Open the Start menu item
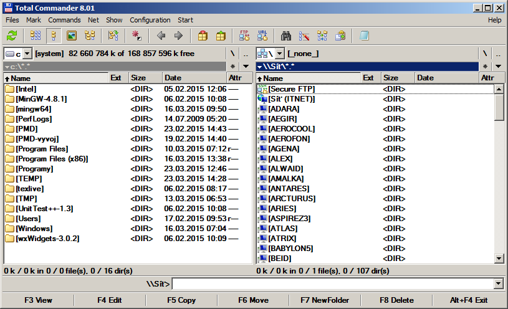The height and width of the screenshot is (309, 508). [185, 20]
